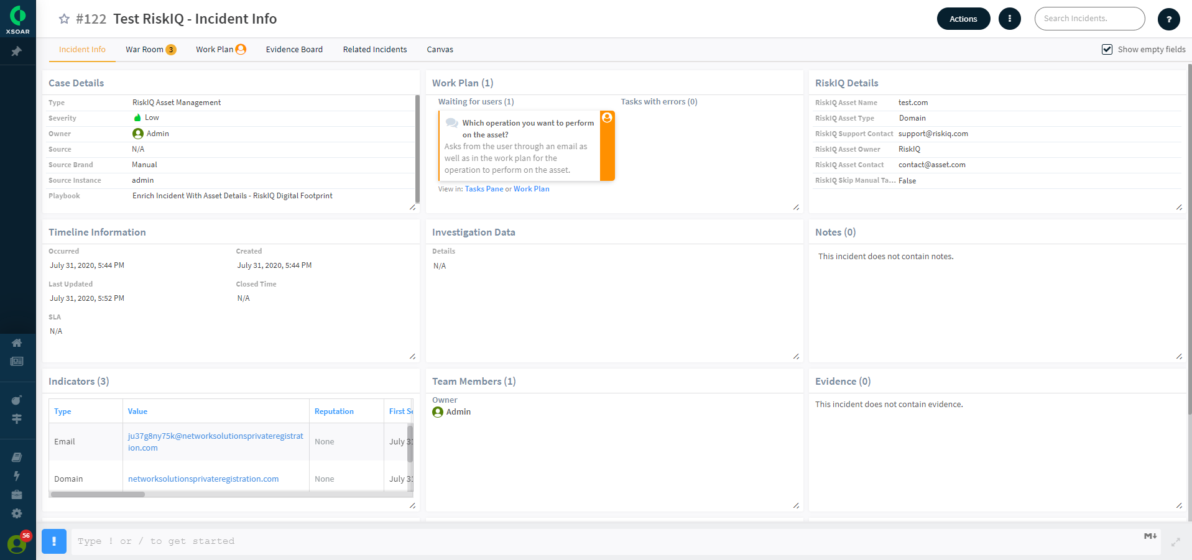Image resolution: width=1192 pixels, height=560 pixels.
Task: Click Timeline Information panel resize handle
Action: (x=412, y=356)
